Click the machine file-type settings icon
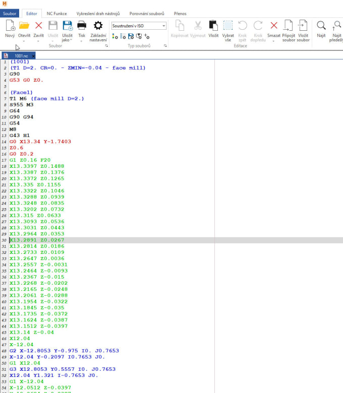 point(139,36)
